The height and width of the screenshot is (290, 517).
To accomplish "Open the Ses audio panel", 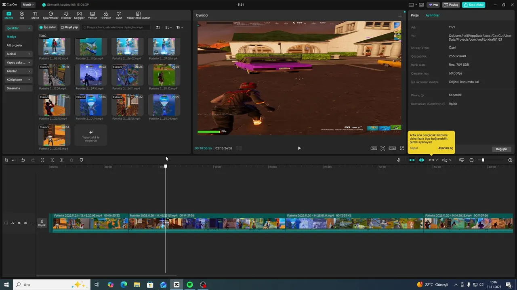I will [x=22, y=15].
